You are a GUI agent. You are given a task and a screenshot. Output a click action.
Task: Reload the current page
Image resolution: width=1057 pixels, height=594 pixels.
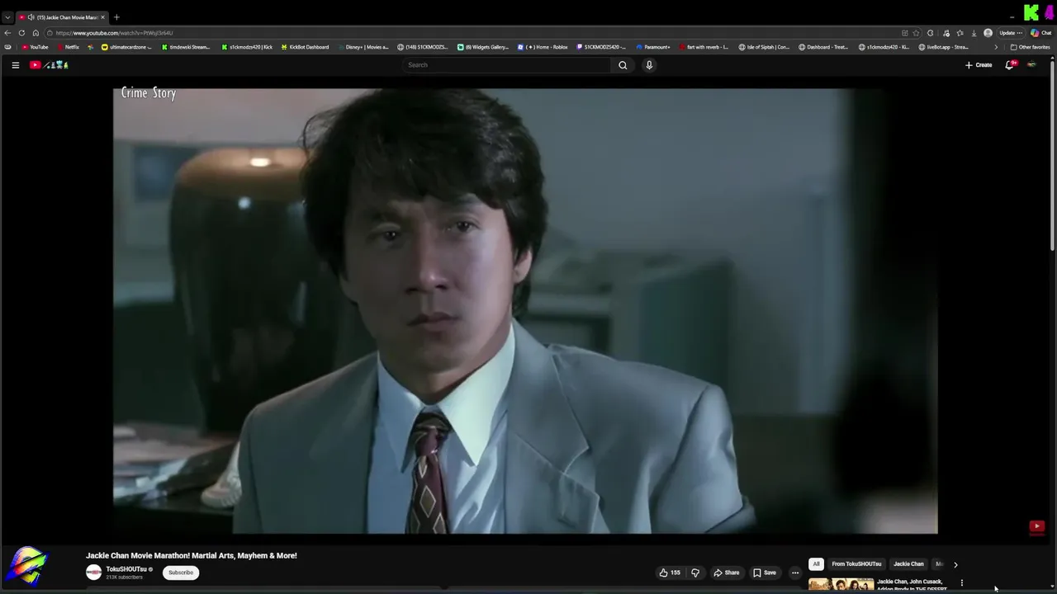tap(21, 33)
